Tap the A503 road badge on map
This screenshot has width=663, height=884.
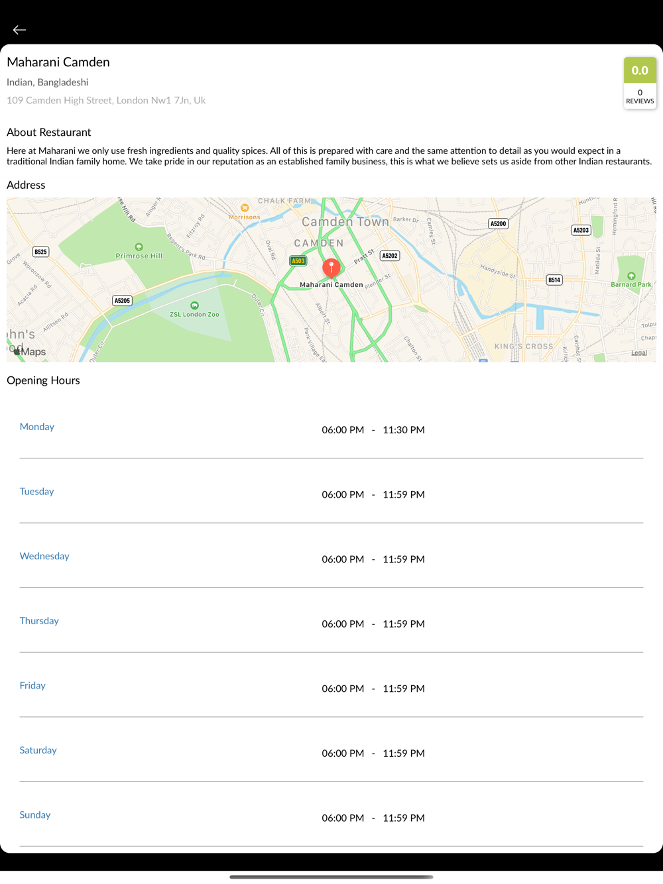click(x=298, y=261)
